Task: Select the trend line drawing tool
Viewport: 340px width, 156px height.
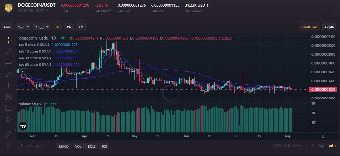Action: [8, 51]
